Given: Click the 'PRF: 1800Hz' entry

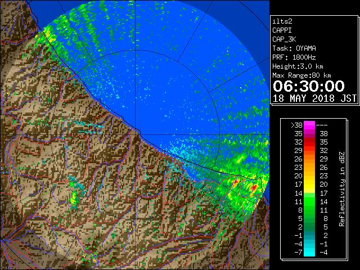Looking at the screenshot, I should tap(294, 57).
